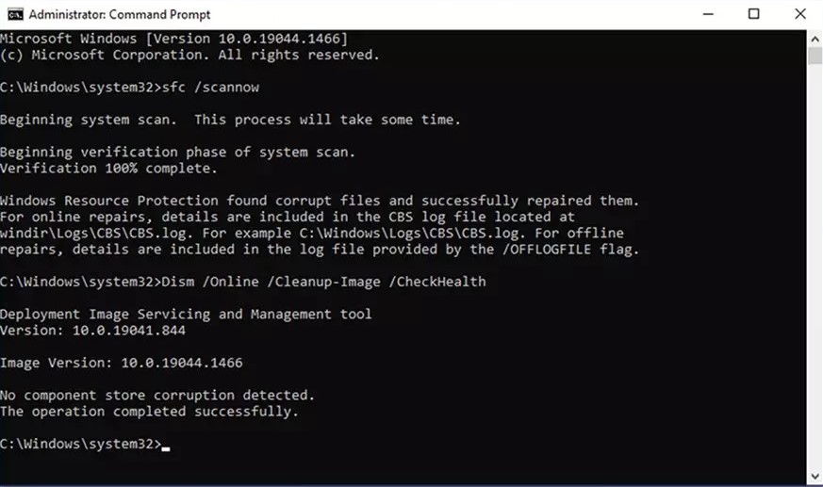Image resolution: width=823 pixels, height=487 pixels.
Task: Maximize the Command Prompt window
Action: point(753,14)
